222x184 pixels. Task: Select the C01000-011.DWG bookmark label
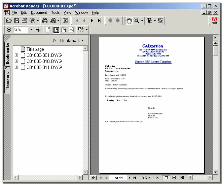tap(44, 67)
